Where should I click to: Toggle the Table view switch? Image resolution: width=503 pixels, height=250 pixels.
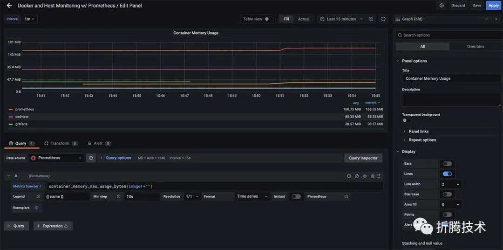(x=269, y=19)
